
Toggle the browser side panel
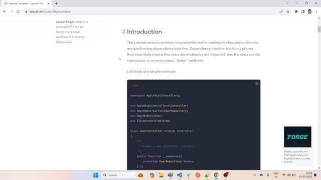303,11
